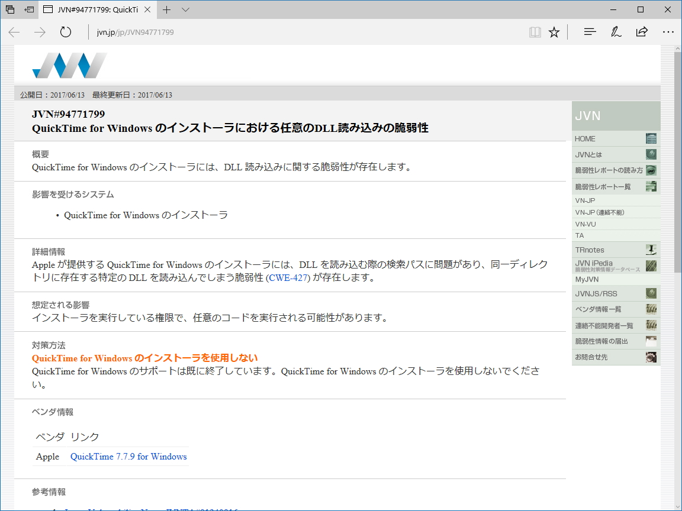This screenshot has width=682, height=511.
Task: Start a Web Note with the pen icon
Action: point(616,32)
